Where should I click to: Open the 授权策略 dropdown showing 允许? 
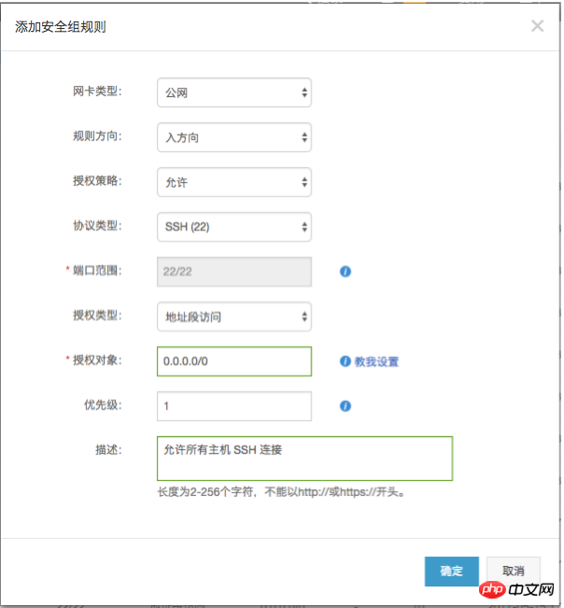tap(234, 182)
